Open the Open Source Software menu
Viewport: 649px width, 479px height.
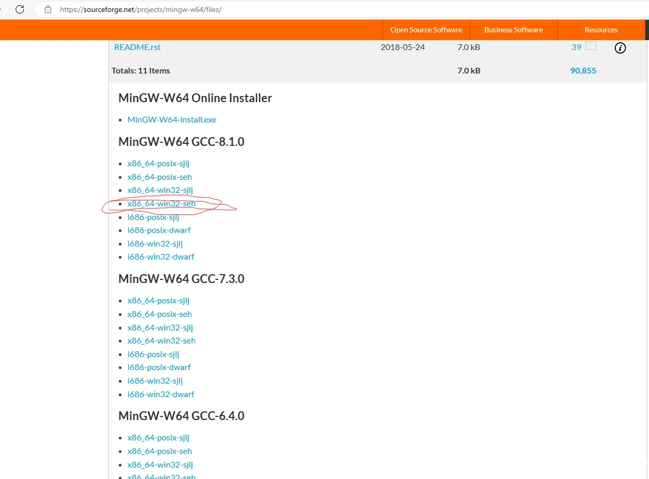pyautogui.click(x=426, y=30)
